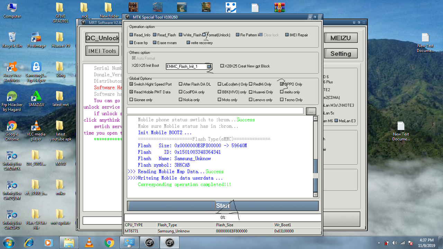Open Setting in MRT window
This screenshot has height=249, width=443.
(341, 54)
